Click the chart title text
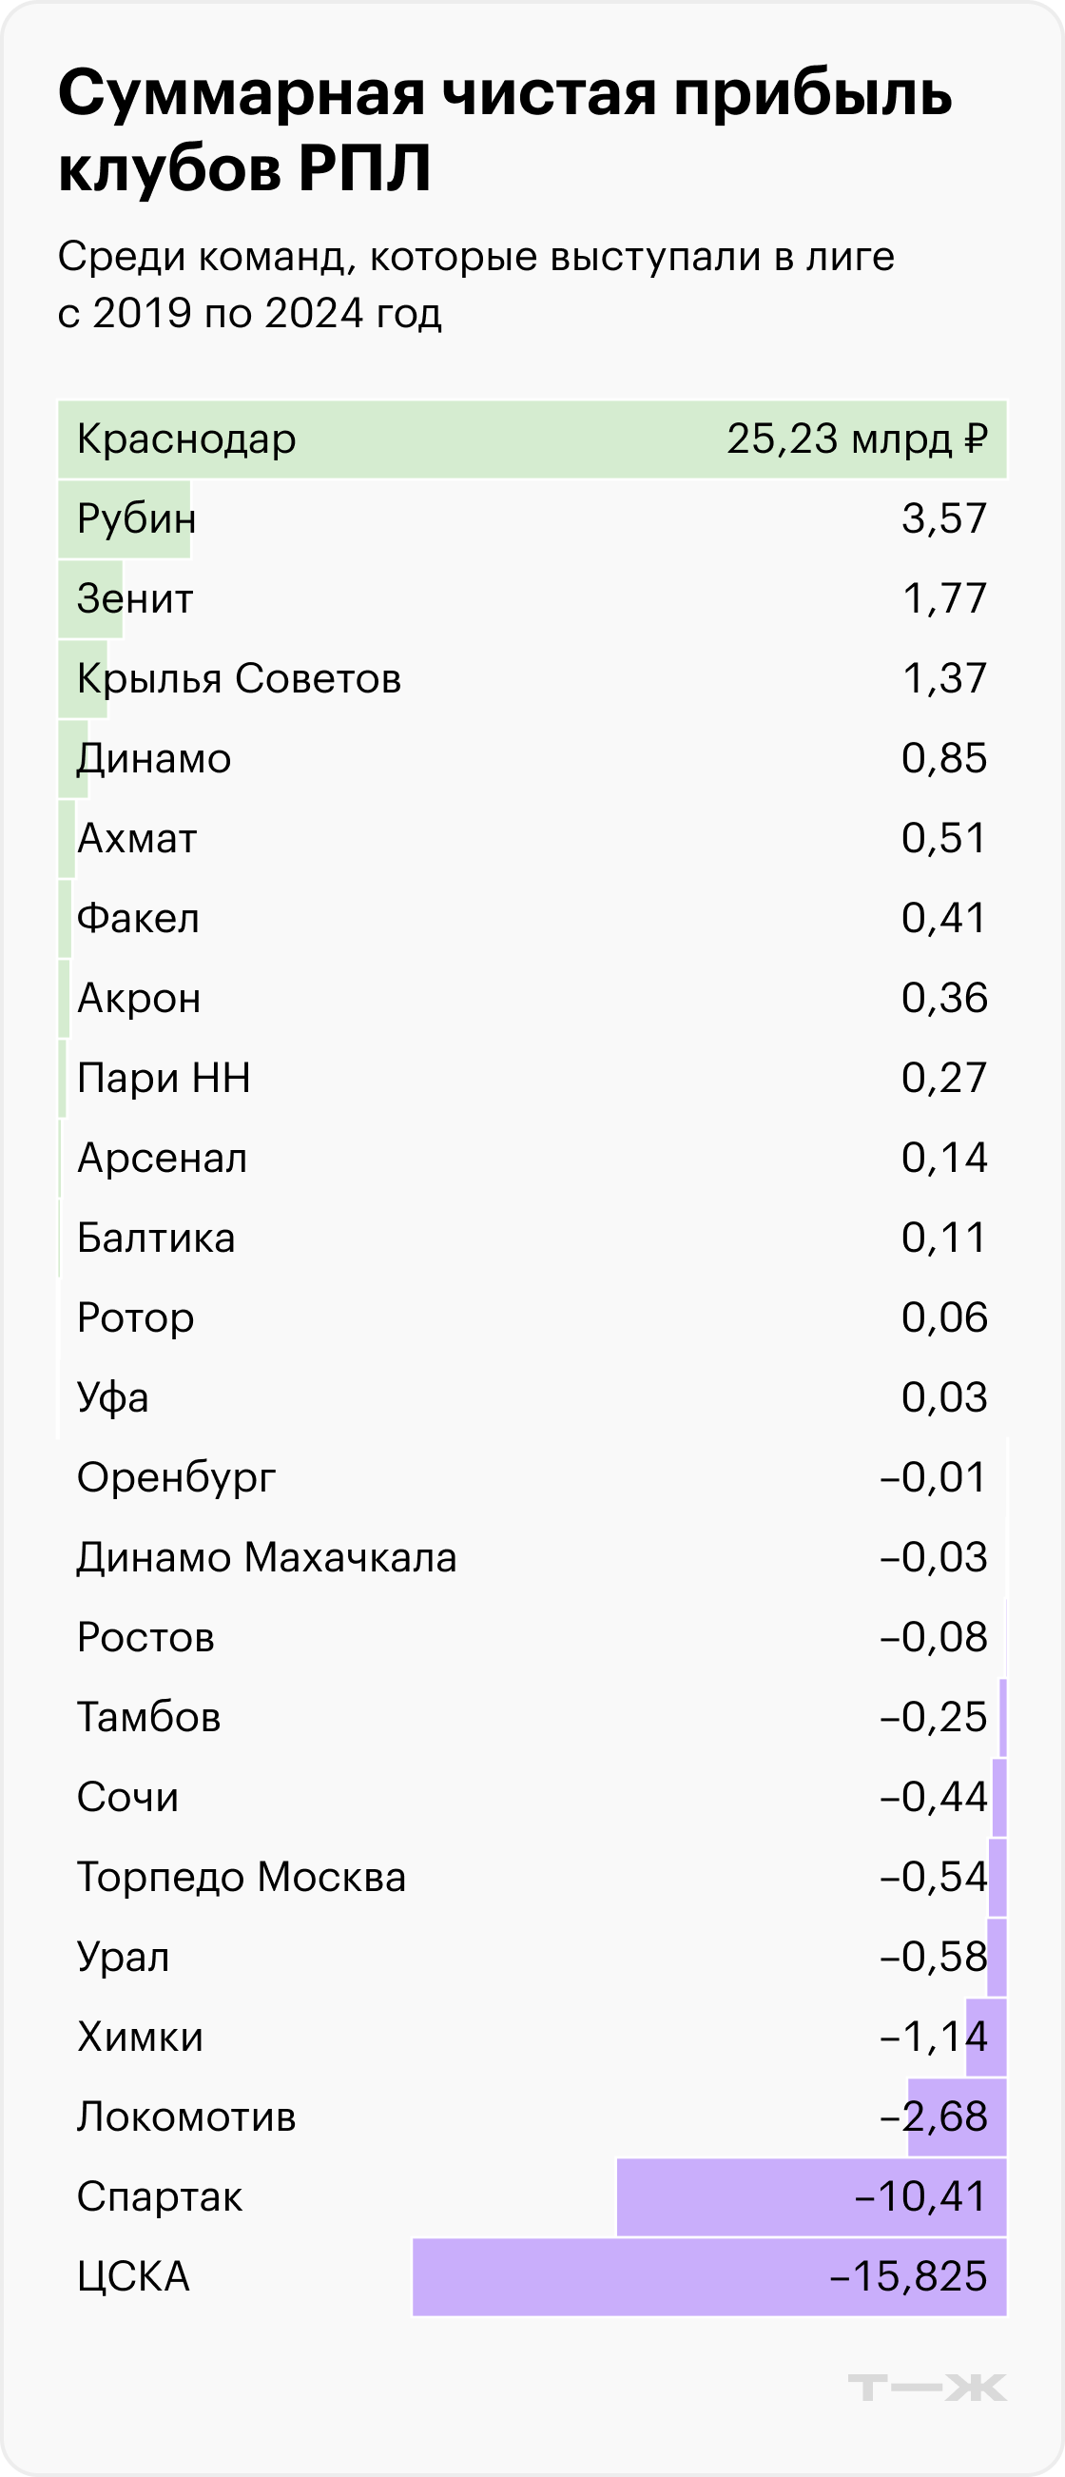 [505, 131]
